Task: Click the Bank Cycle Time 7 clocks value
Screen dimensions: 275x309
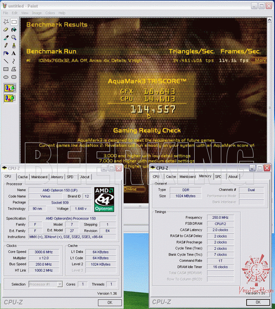Action: (220, 255)
